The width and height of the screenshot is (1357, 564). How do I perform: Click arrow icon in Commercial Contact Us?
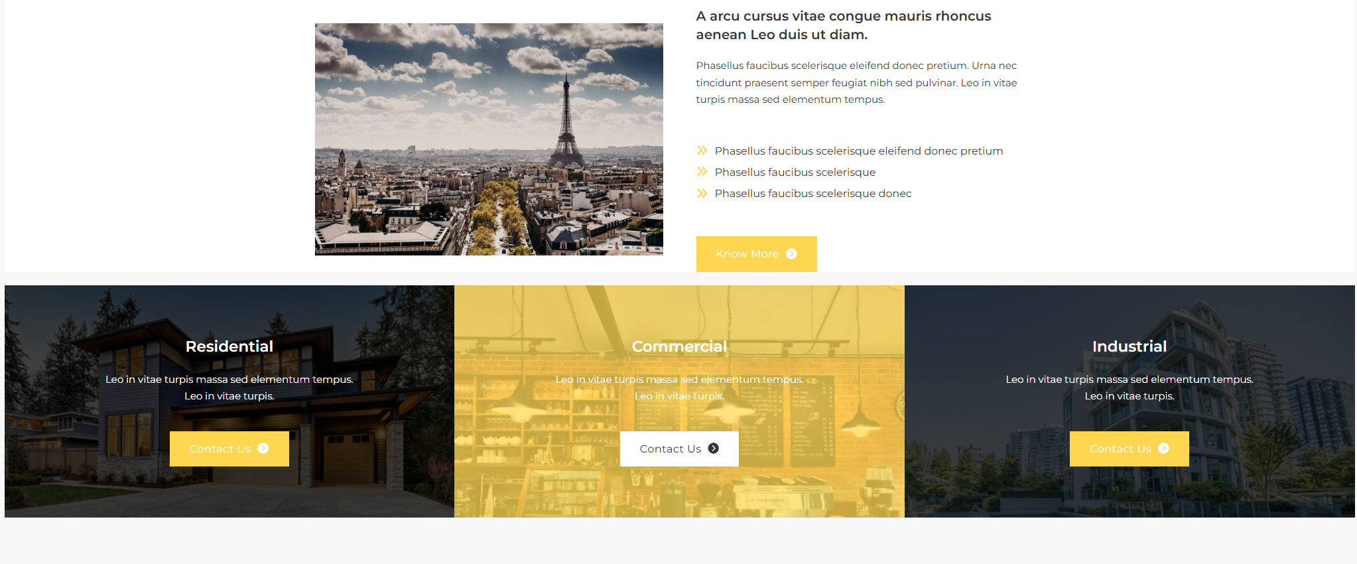coord(714,449)
